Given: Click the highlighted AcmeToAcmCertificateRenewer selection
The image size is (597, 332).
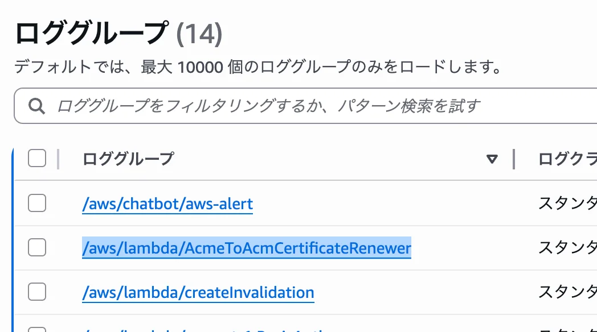Looking at the screenshot, I should pyautogui.click(x=247, y=248).
